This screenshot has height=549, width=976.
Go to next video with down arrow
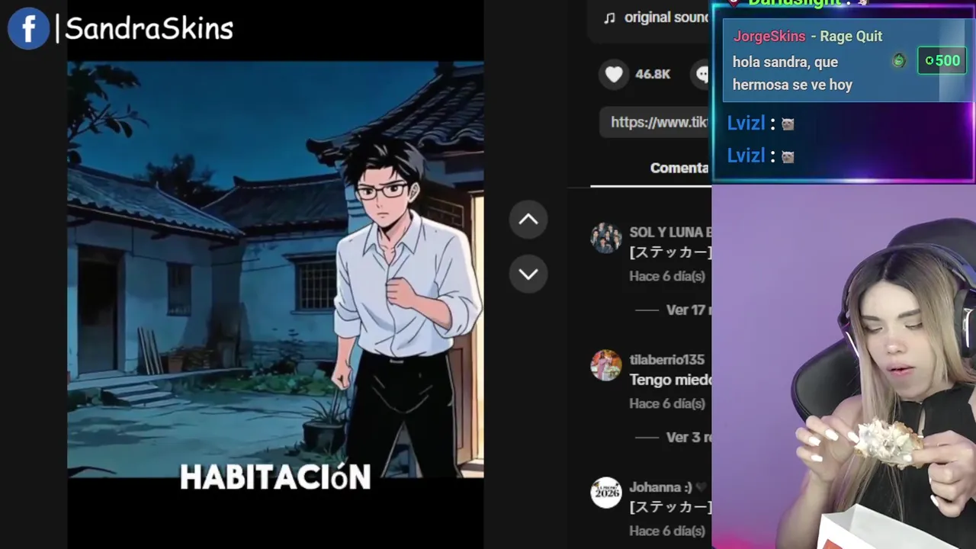tap(528, 274)
